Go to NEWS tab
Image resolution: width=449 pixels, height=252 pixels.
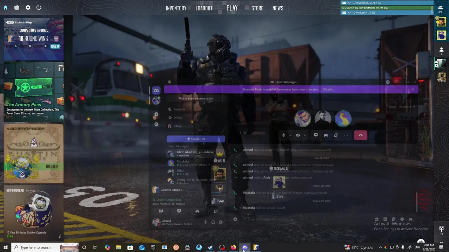pyautogui.click(x=278, y=8)
